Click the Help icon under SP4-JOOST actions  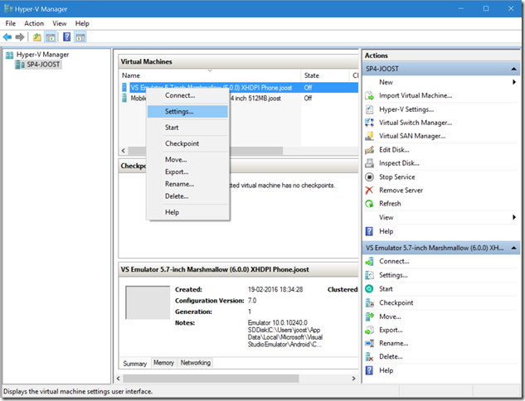(369, 231)
